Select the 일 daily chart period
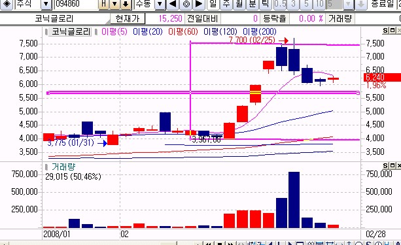This screenshot has height=245, width=401. [x=213, y=4]
